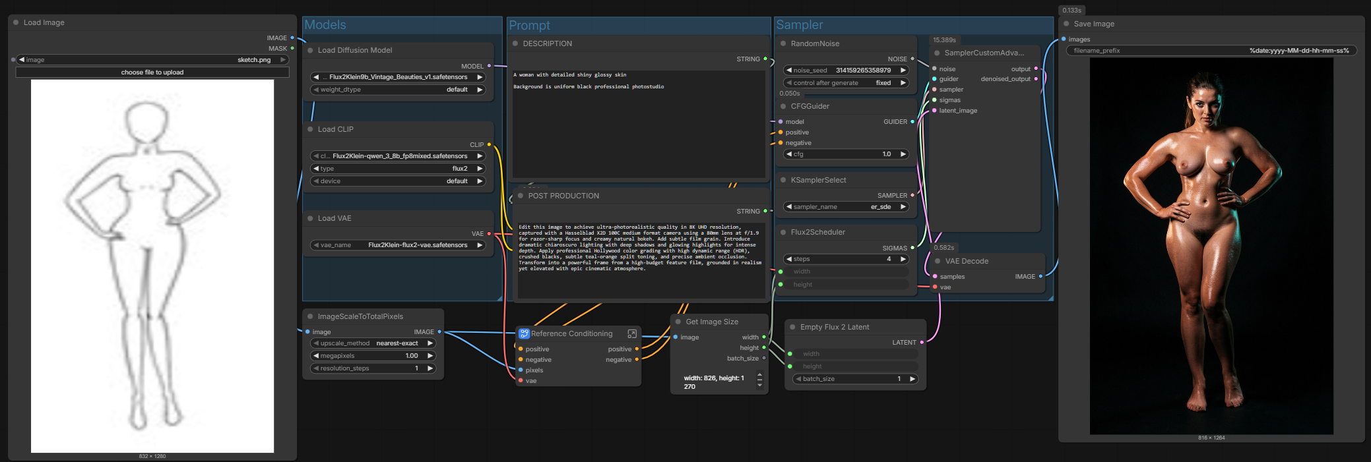Toggle collapse dot on CFGGuider node
This screenshot has height=462, width=1371.
pos(783,106)
